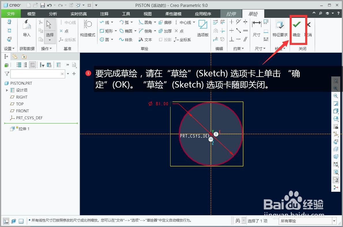Screen dimensions: 343x227
Task: Click the 加厚 thicken tool
Action: [x=165, y=31]
